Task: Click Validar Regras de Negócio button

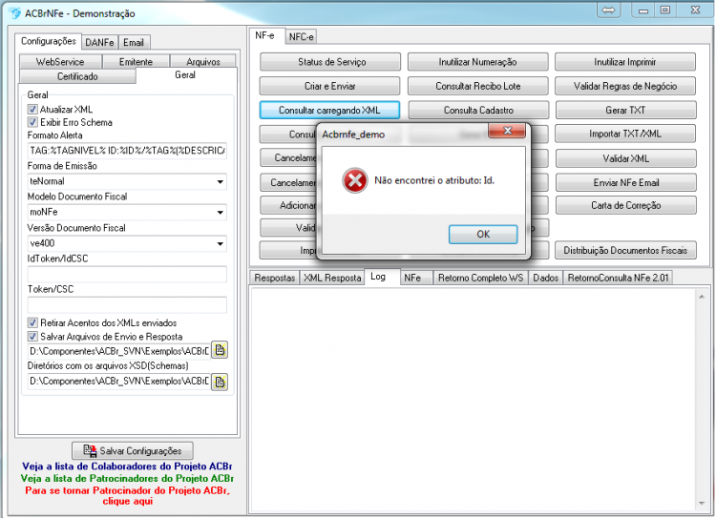Action: (x=625, y=86)
